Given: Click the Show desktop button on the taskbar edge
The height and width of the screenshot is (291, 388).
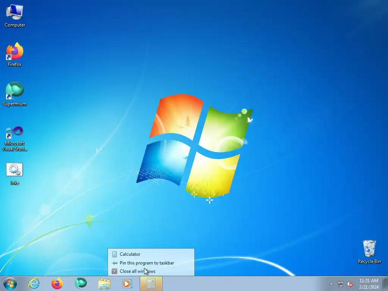Looking at the screenshot, I should tap(385, 283).
